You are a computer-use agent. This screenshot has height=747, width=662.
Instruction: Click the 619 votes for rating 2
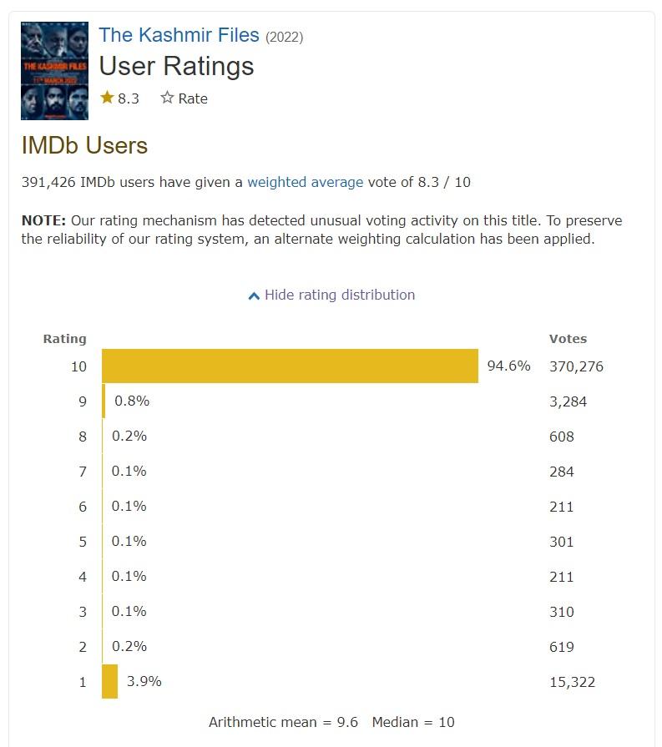pos(562,647)
